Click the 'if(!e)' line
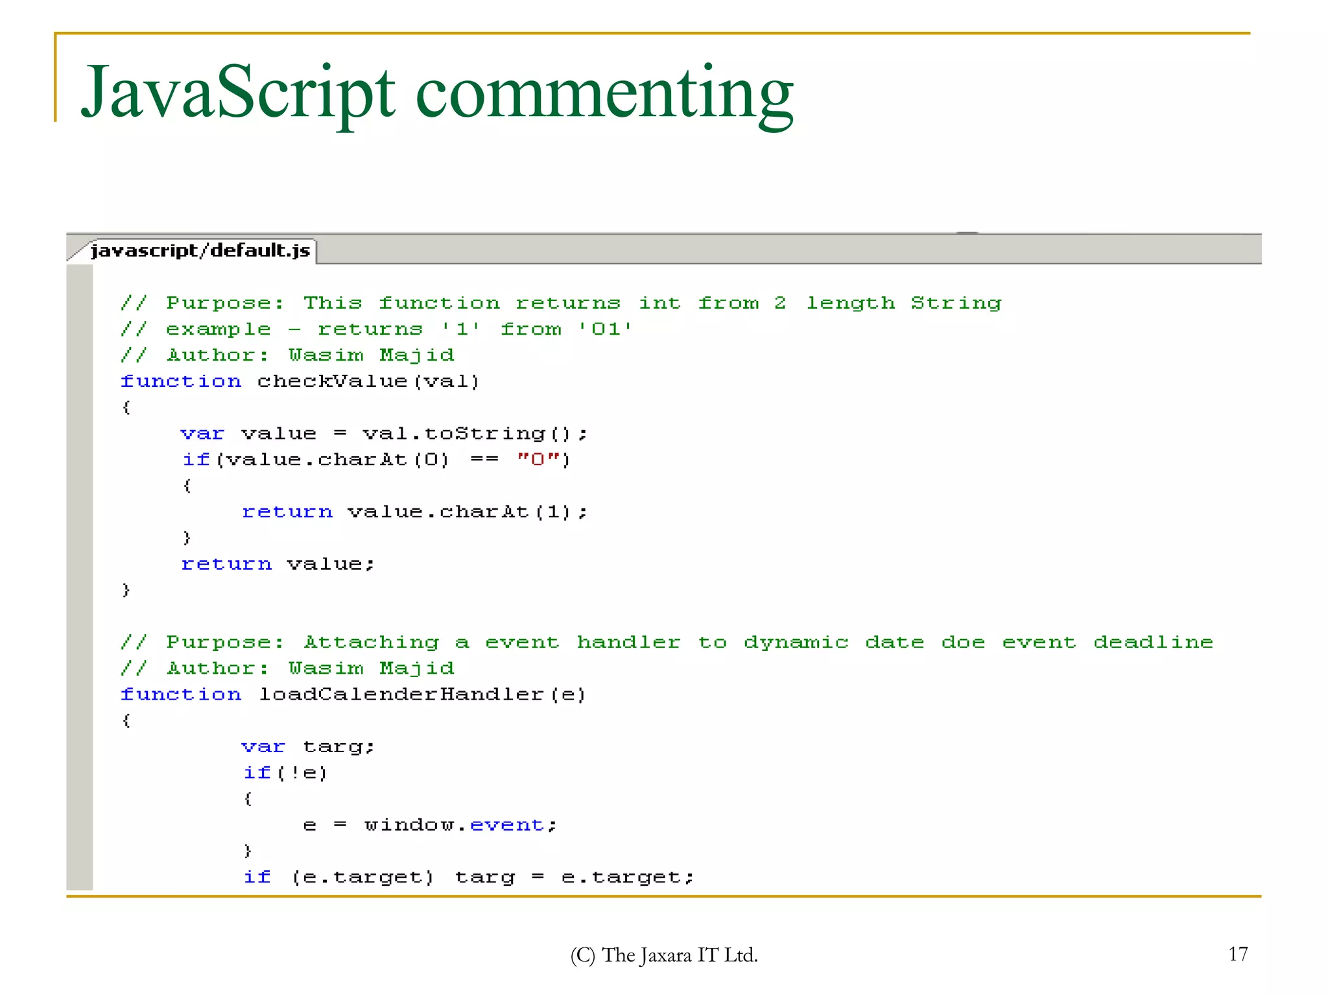Screen dimensions: 1328x996 click(x=285, y=773)
